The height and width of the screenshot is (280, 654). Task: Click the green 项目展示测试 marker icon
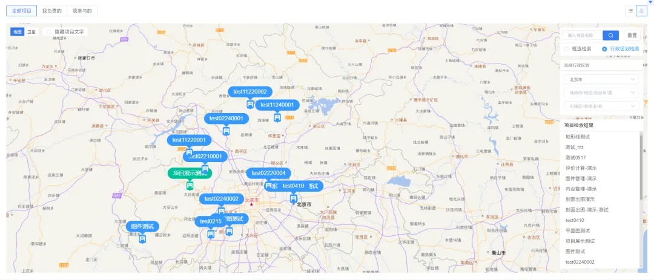tap(190, 186)
